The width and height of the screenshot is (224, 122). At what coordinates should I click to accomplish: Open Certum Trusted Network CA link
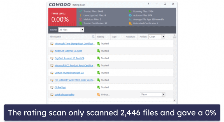pos(69,73)
